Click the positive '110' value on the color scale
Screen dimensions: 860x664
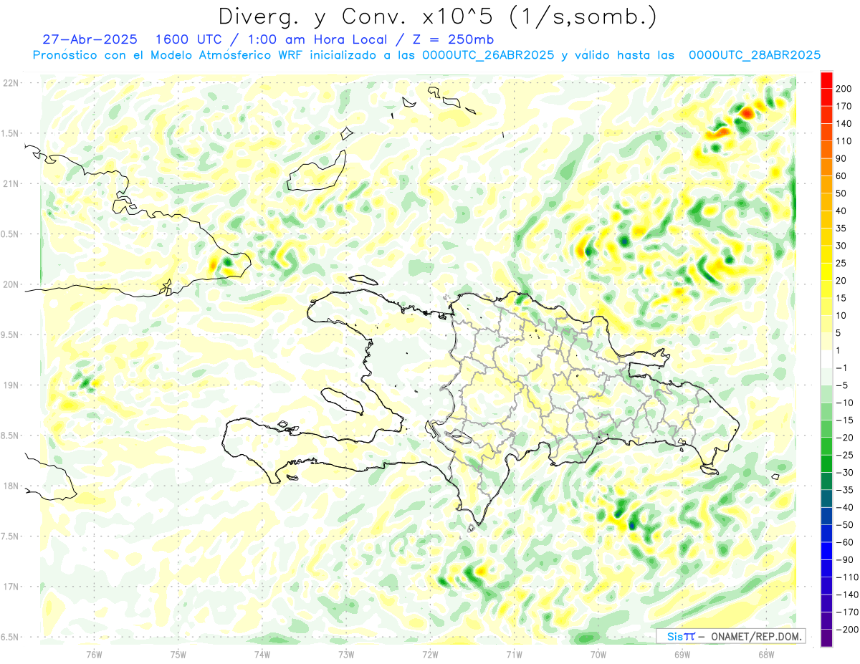tap(844, 141)
